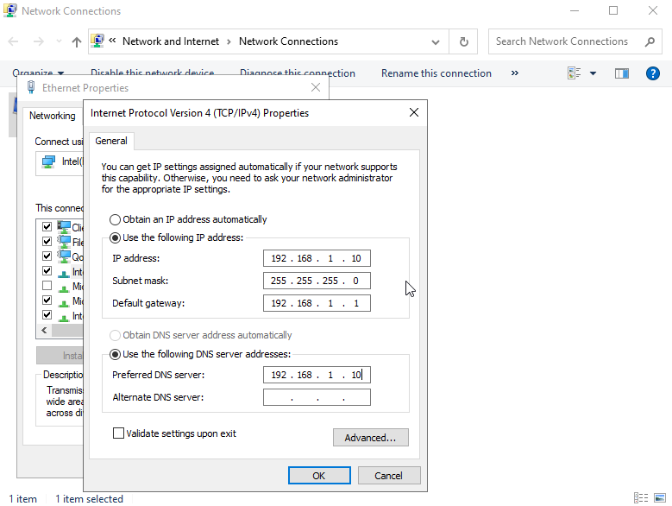Select the sixth list item's protocol icon
Viewport: 672px width, 506px height.
tap(64, 303)
